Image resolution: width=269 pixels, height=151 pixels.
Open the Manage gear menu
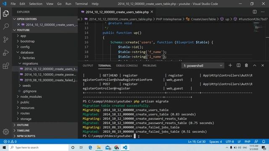point(6,131)
